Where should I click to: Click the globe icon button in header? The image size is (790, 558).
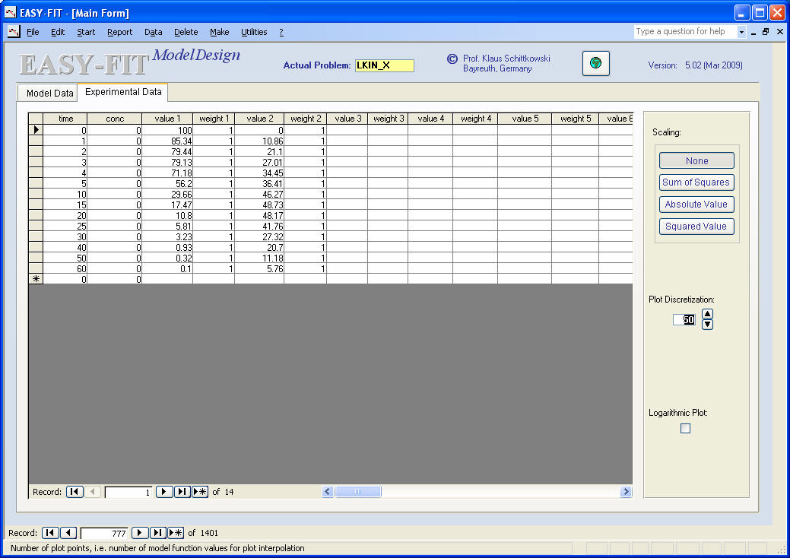click(x=596, y=64)
